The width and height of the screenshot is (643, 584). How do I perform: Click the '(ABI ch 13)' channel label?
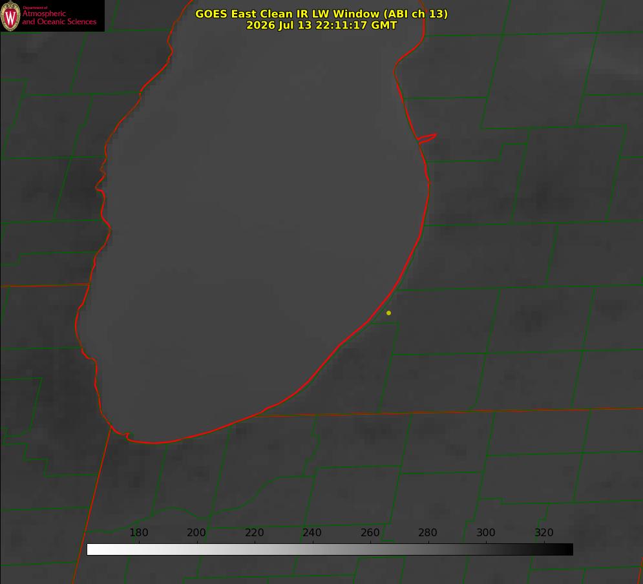[x=415, y=14]
